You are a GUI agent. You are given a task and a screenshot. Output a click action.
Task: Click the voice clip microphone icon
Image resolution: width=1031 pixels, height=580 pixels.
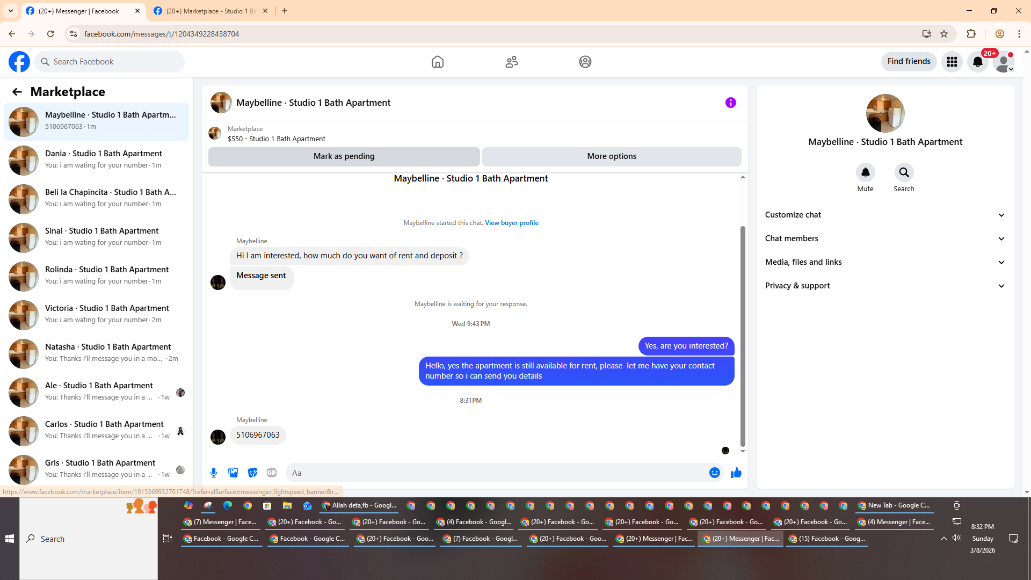point(214,473)
